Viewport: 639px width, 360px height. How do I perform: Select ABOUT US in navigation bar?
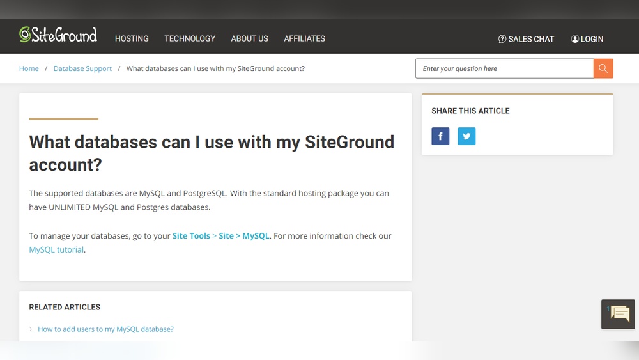pos(249,38)
